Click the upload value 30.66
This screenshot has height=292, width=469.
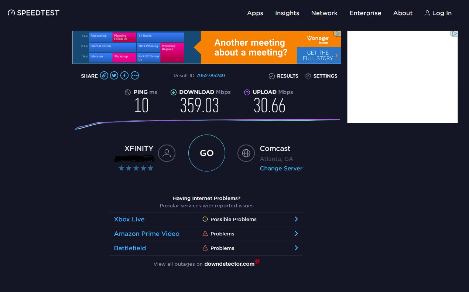pyautogui.click(x=270, y=106)
